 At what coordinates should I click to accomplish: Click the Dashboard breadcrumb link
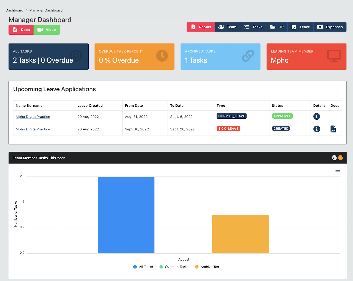[x=14, y=10]
